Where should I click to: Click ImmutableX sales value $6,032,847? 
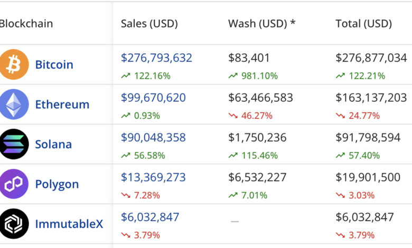click(x=150, y=217)
